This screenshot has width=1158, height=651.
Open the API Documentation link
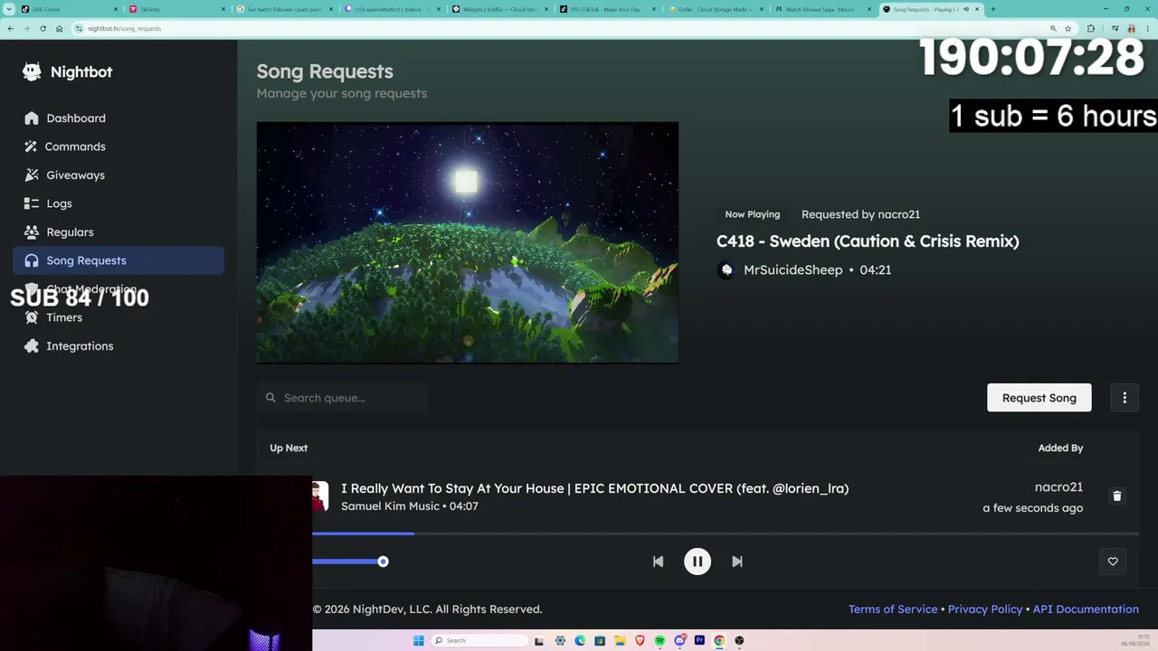click(1086, 609)
